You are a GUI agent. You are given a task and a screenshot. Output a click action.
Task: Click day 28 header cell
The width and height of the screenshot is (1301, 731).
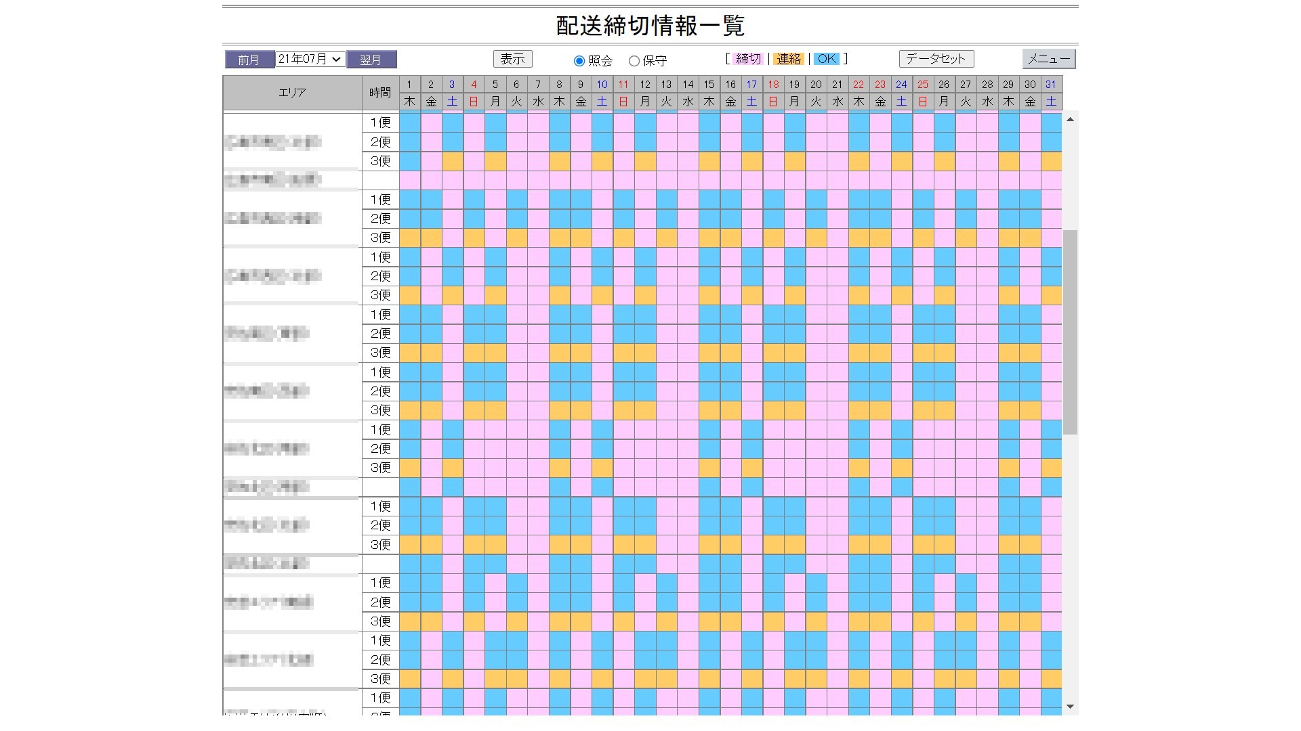click(987, 85)
